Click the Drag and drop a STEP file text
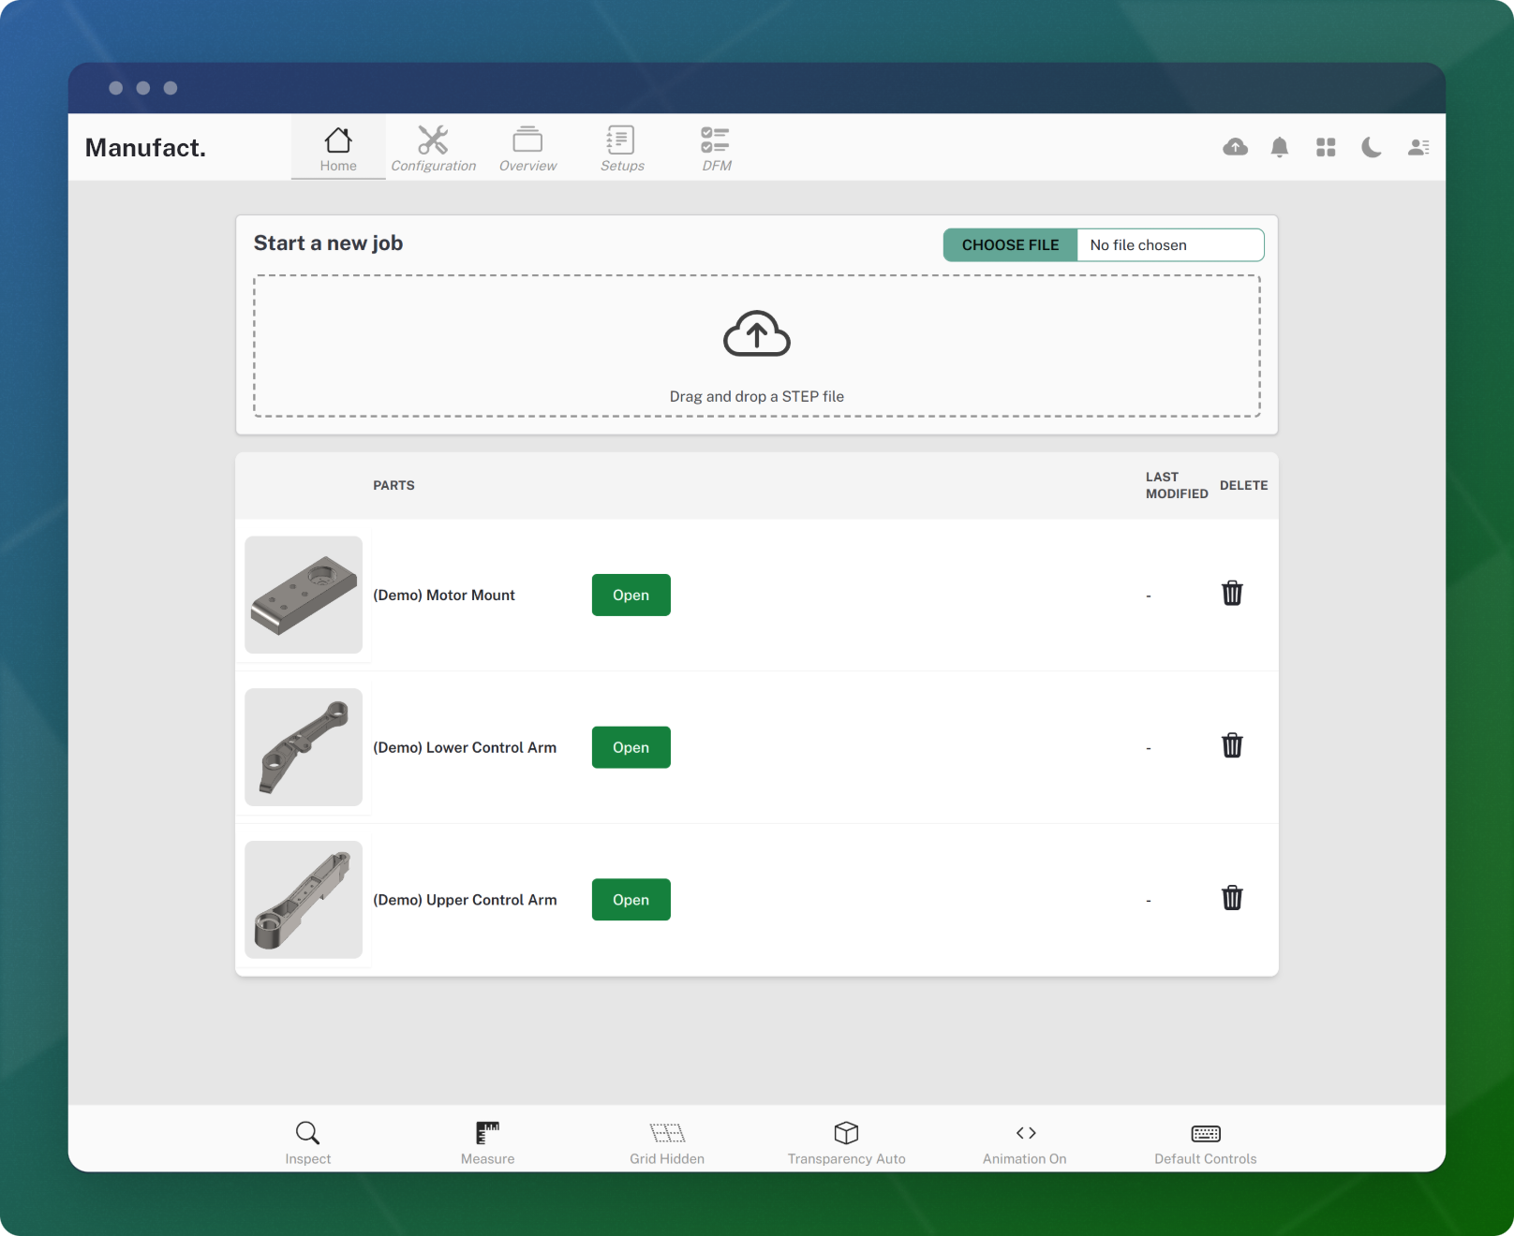1514x1236 pixels. [x=757, y=397]
